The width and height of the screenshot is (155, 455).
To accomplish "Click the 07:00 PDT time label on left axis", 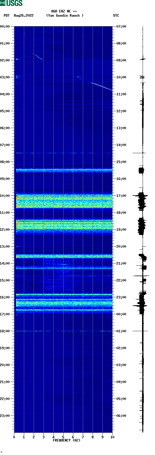I will 5,145.
